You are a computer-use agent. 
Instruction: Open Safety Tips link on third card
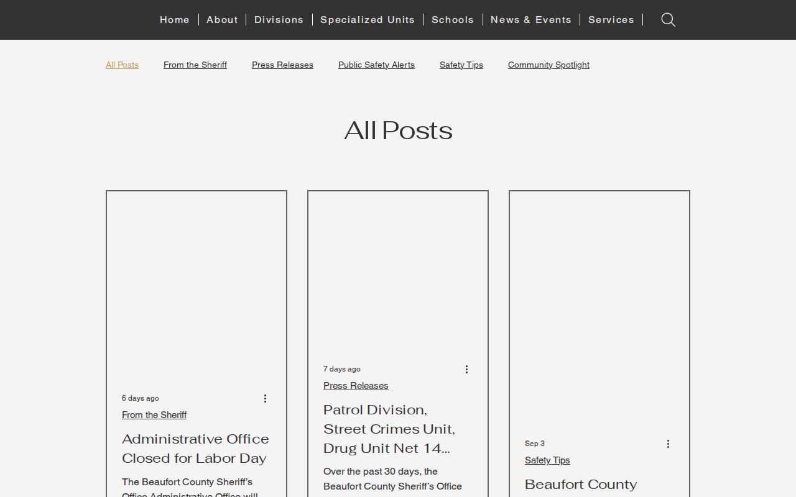[547, 460]
